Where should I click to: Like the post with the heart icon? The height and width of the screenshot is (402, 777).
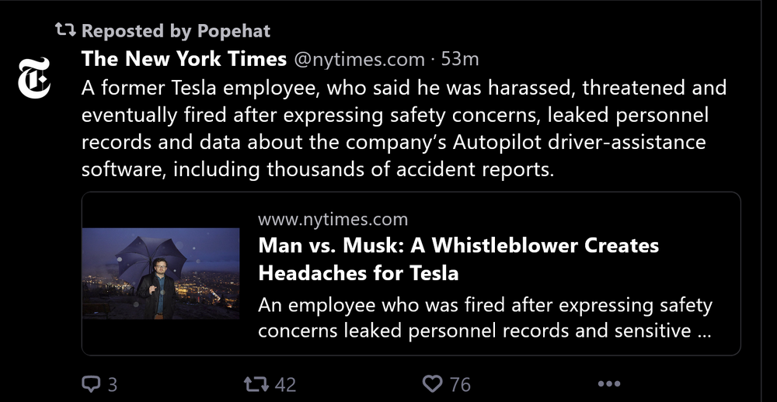(x=432, y=384)
